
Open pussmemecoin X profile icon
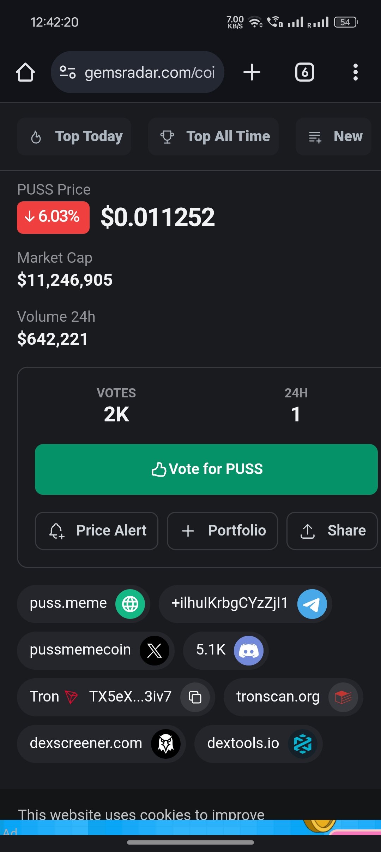coord(155,651)
